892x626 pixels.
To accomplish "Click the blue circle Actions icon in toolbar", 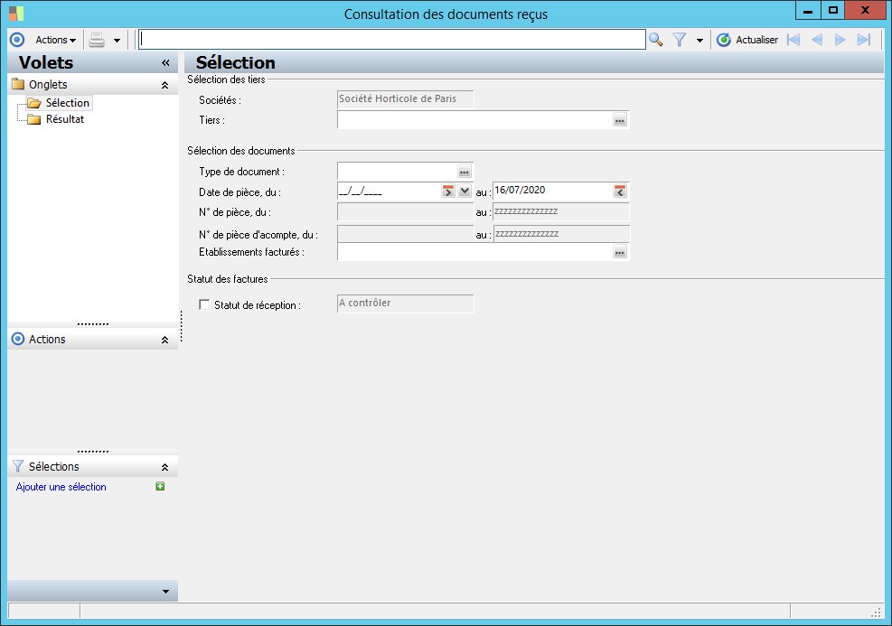I will coord(18,40).
